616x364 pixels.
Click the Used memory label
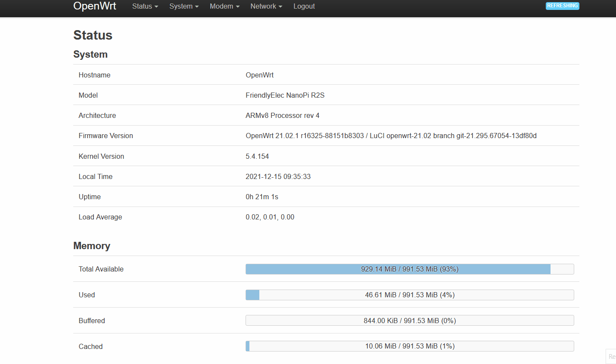pos(87,295)
